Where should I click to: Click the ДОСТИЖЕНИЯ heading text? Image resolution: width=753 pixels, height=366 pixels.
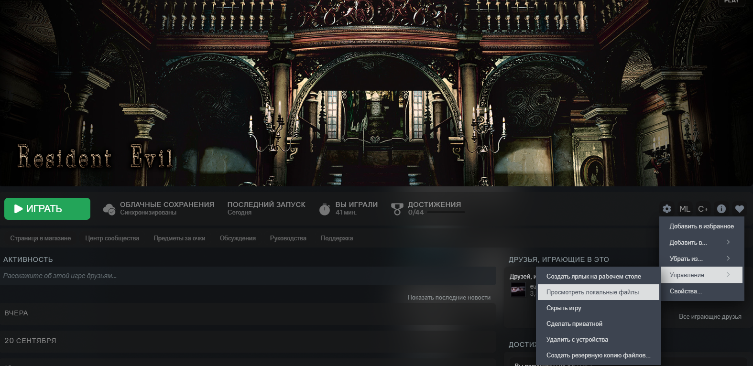[x=434, y=205]
